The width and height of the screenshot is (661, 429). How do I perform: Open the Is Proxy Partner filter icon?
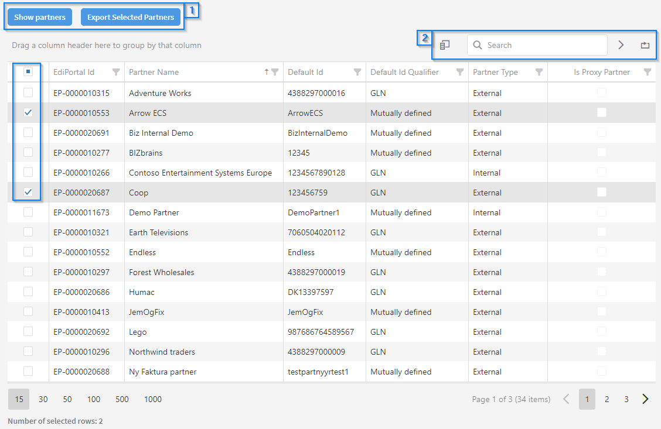coord(647,72)
